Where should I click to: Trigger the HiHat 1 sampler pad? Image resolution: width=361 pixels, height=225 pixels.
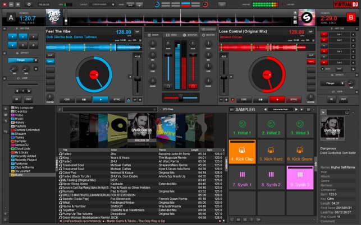[243, 126]
